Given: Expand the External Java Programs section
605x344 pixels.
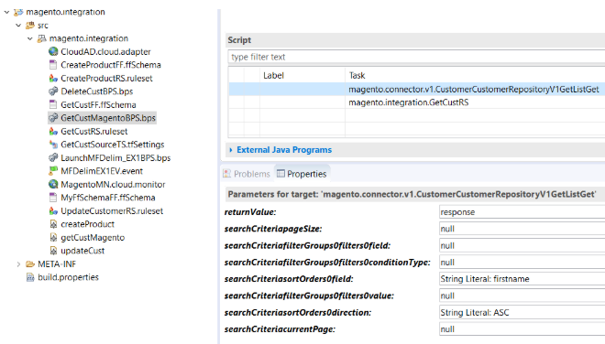Looking at the screenshot, I should pyautogui.click(x=231, y=150).
